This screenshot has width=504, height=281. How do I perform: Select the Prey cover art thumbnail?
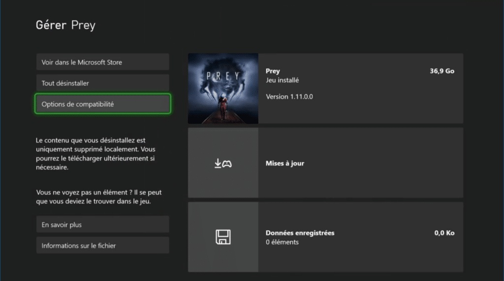[223, 88]
